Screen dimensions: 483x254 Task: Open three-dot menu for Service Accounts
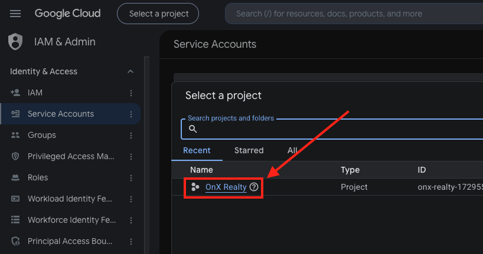[131, 114]
